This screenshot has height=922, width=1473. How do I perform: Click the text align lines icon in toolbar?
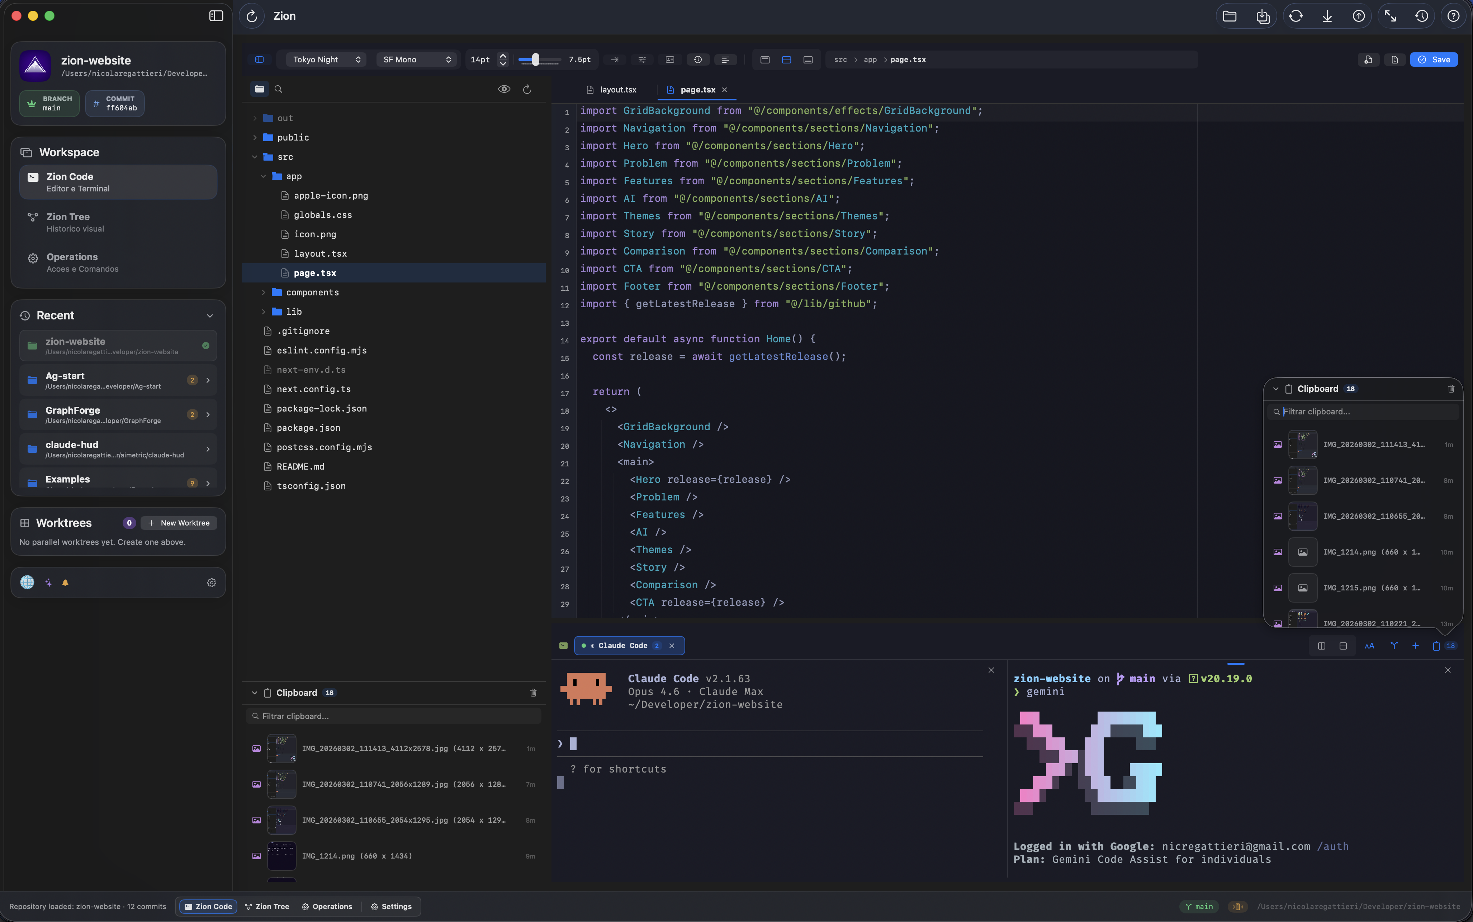coord(725,60)
